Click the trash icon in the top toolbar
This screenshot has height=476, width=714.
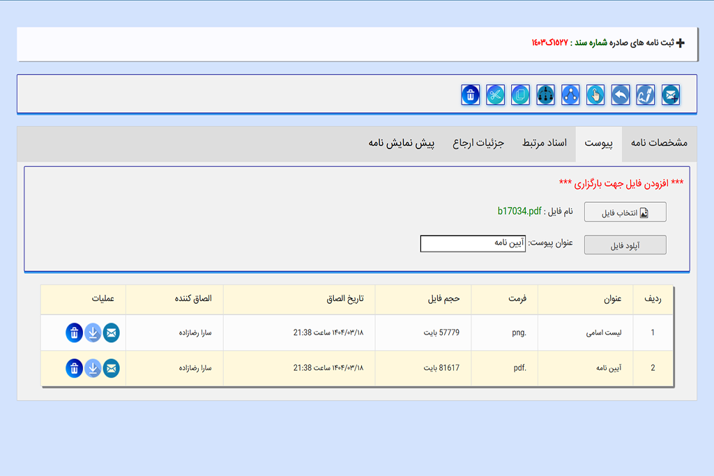coord(471,95)
